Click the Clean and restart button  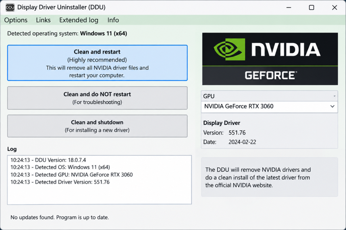click(x=97, y=63)
